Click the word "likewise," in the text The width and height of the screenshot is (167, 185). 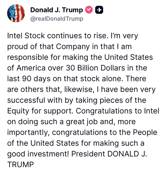tap(79, 90)
